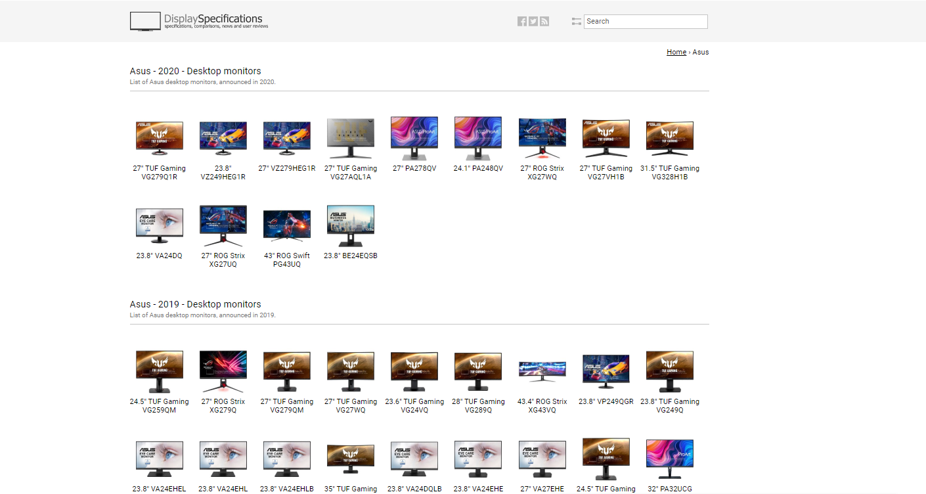Open the 23.8" VZ249HEG1R thumbnail image
Screen dimensions: 926x494
(x=223, y=137)
